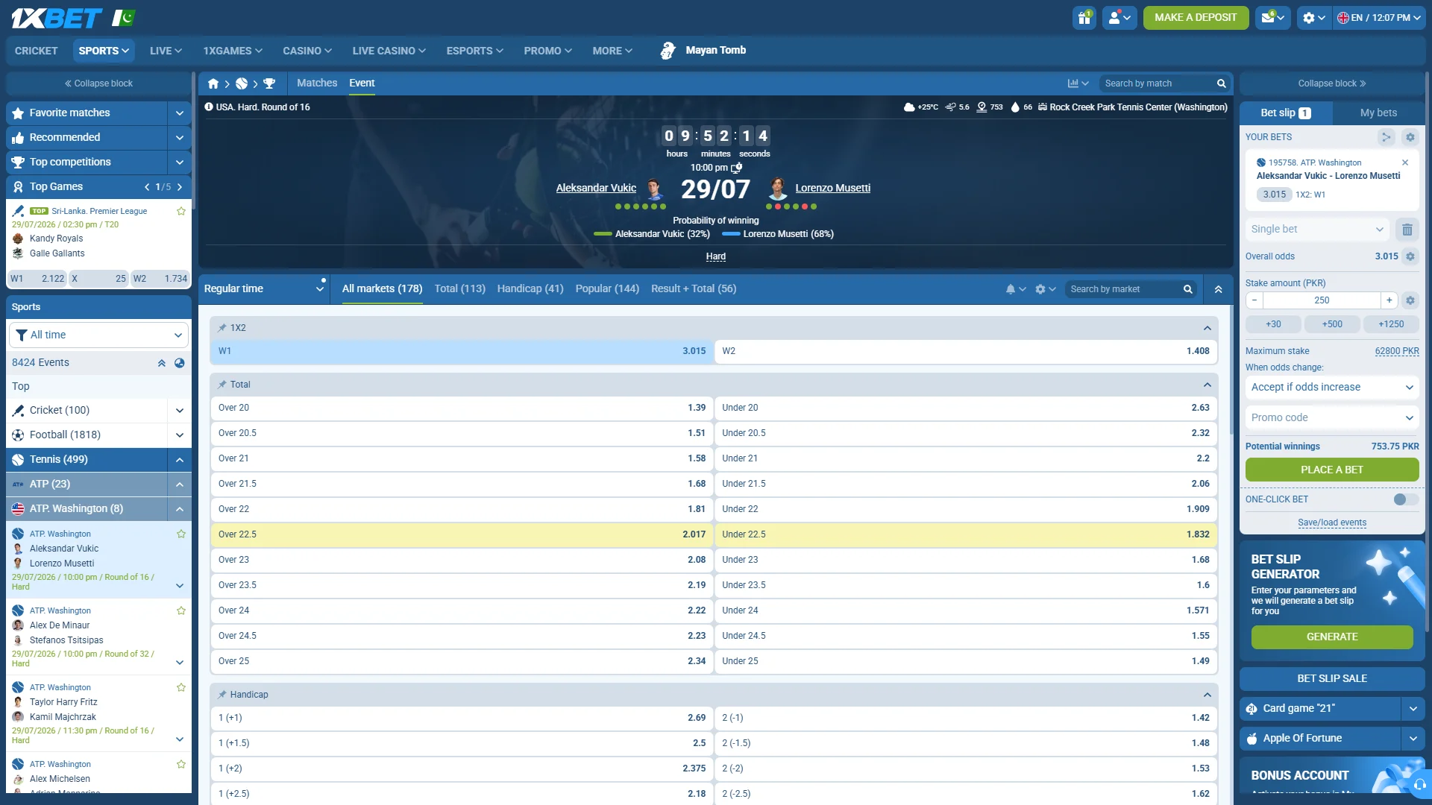1432x805 pixels.
Task: Click the search by market magnifier
Action: pyautogui.click(x=1187, y=289)
